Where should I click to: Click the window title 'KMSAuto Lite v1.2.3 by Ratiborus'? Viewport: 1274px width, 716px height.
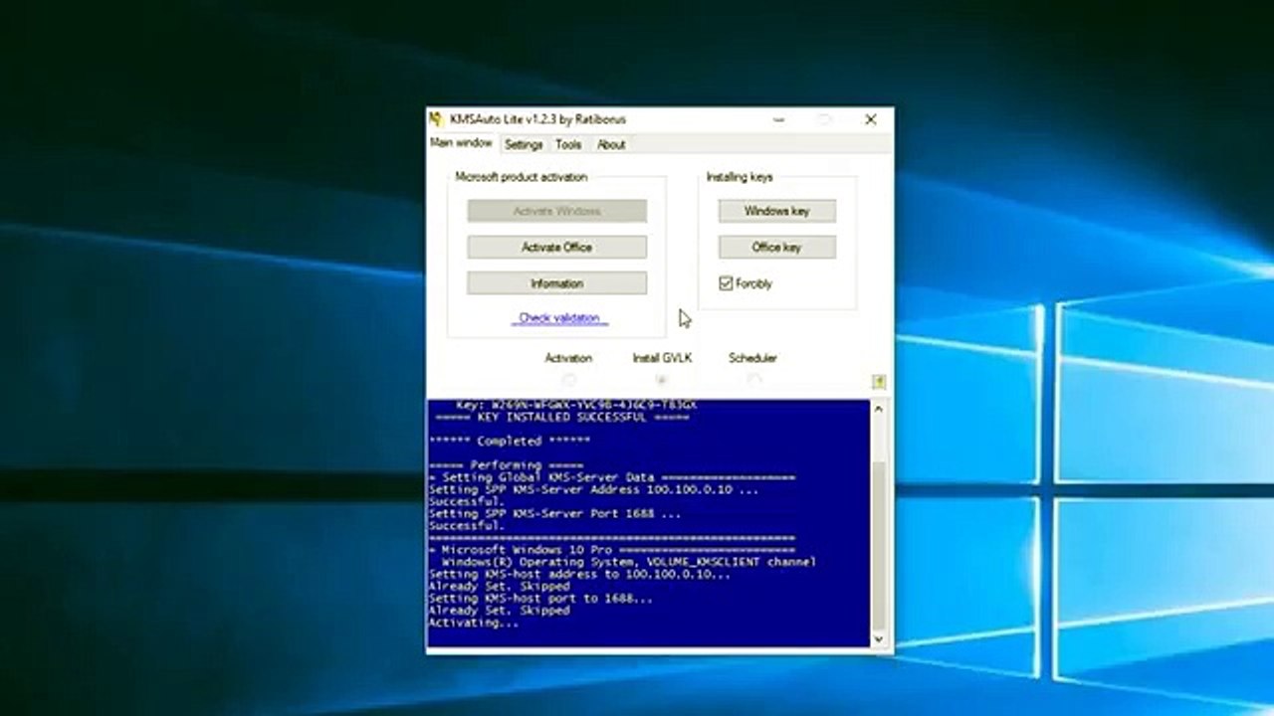537,119
